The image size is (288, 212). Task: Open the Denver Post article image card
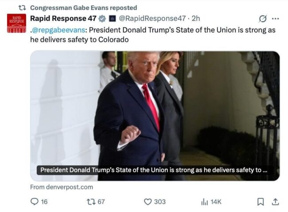[x=155, y=116]
